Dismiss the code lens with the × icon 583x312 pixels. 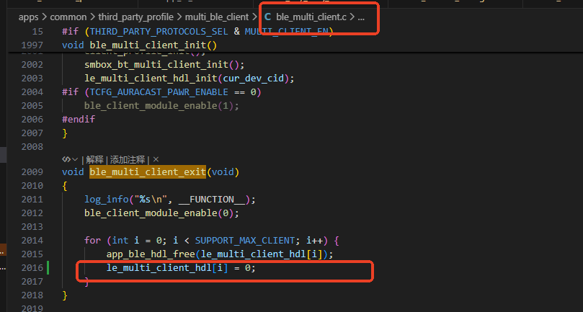coord(156,159)
